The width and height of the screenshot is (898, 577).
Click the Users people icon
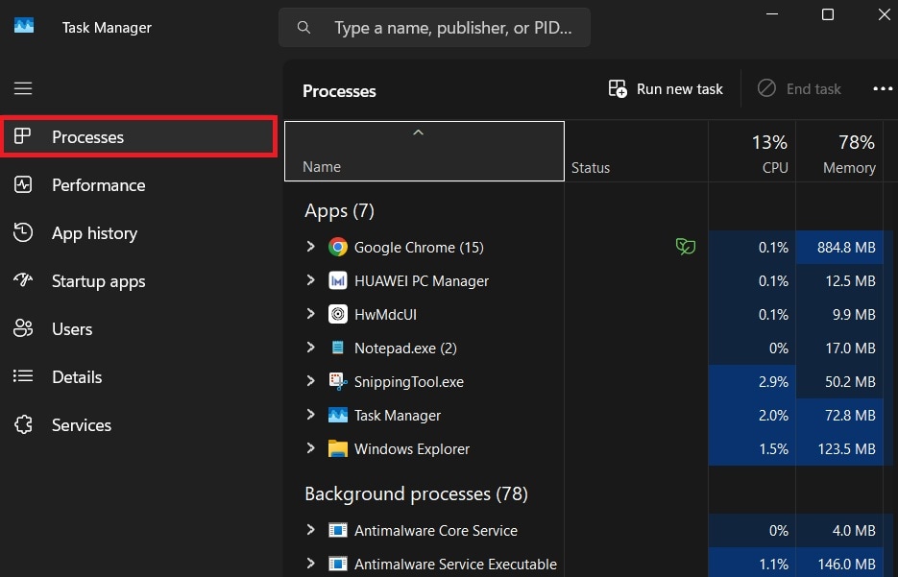pyautogui.click(x=23, y=328)
